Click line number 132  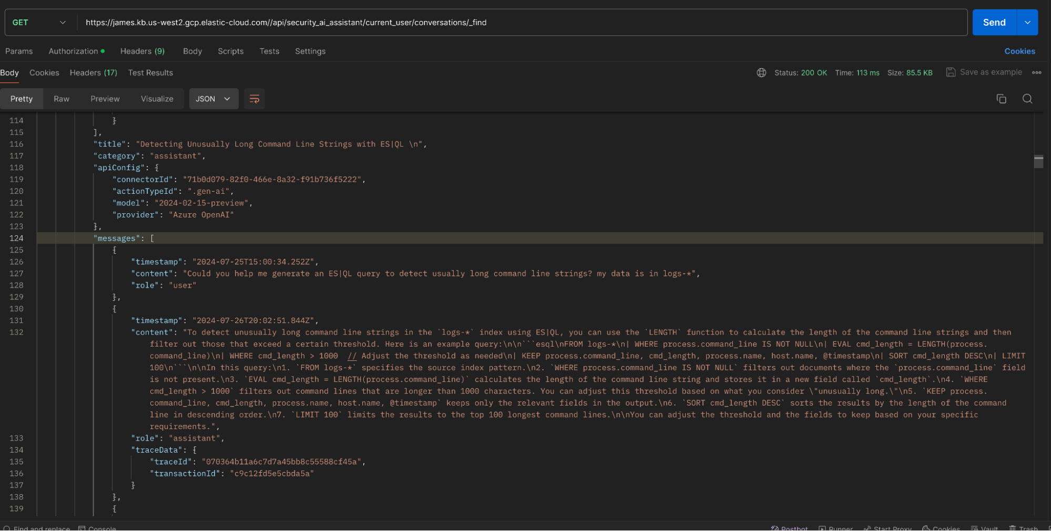[x=16, y=332]
